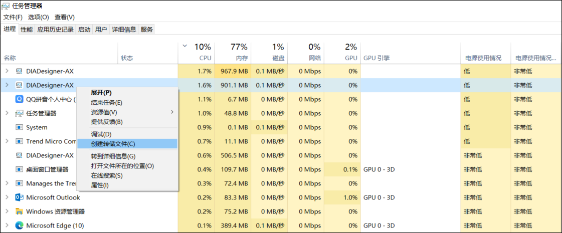Click the Microsoft Edge process icon
562x233 pixels.
pos(20,225)
